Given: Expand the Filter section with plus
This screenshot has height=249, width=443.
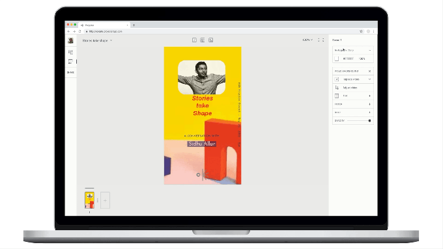Looking at the screenshot, I should coord(369,104).
